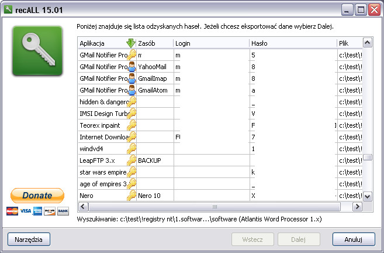Click the YahooMail resource cell
384x253 pixels.
click(x=152, y=67)
